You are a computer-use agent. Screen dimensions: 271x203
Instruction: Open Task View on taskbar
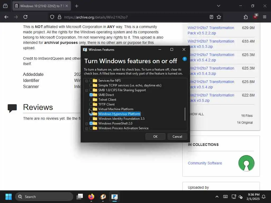click(80, 197)
